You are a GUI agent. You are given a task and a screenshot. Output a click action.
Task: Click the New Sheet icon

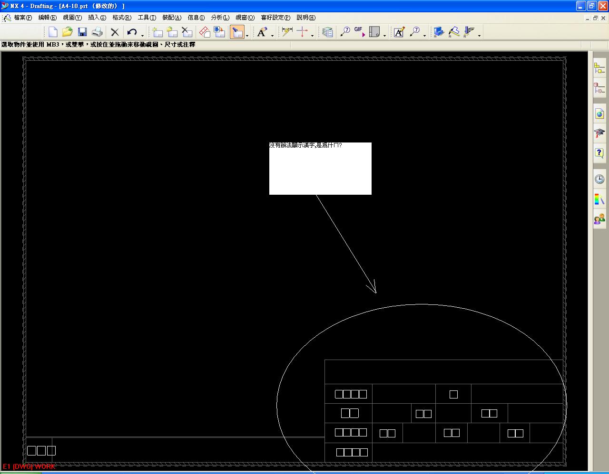(x=157, y=32)
